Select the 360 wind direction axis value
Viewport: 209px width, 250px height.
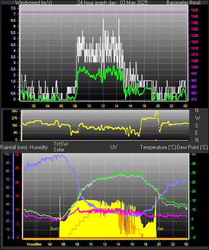[14, 111]
